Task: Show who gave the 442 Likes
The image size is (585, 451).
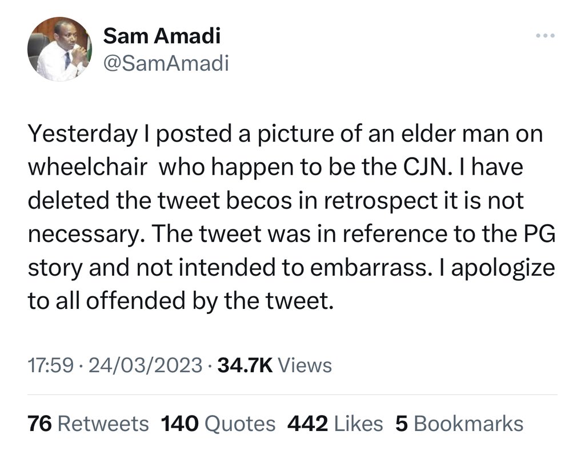Action: pos(335,424)
